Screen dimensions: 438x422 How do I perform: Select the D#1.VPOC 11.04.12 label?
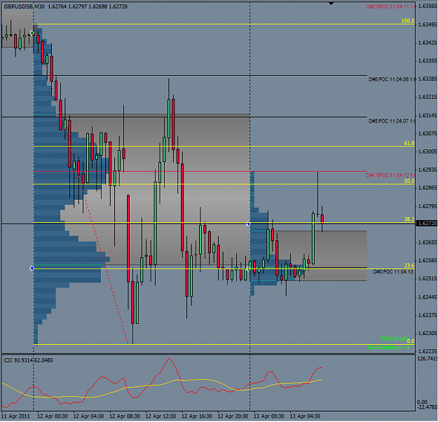click(390, 175)
